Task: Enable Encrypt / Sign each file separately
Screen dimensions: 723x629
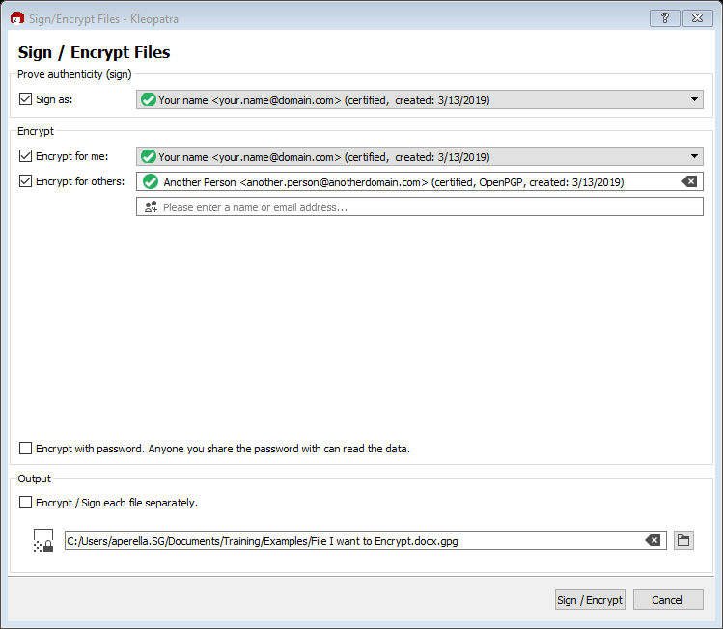Action: pos(26,502)
